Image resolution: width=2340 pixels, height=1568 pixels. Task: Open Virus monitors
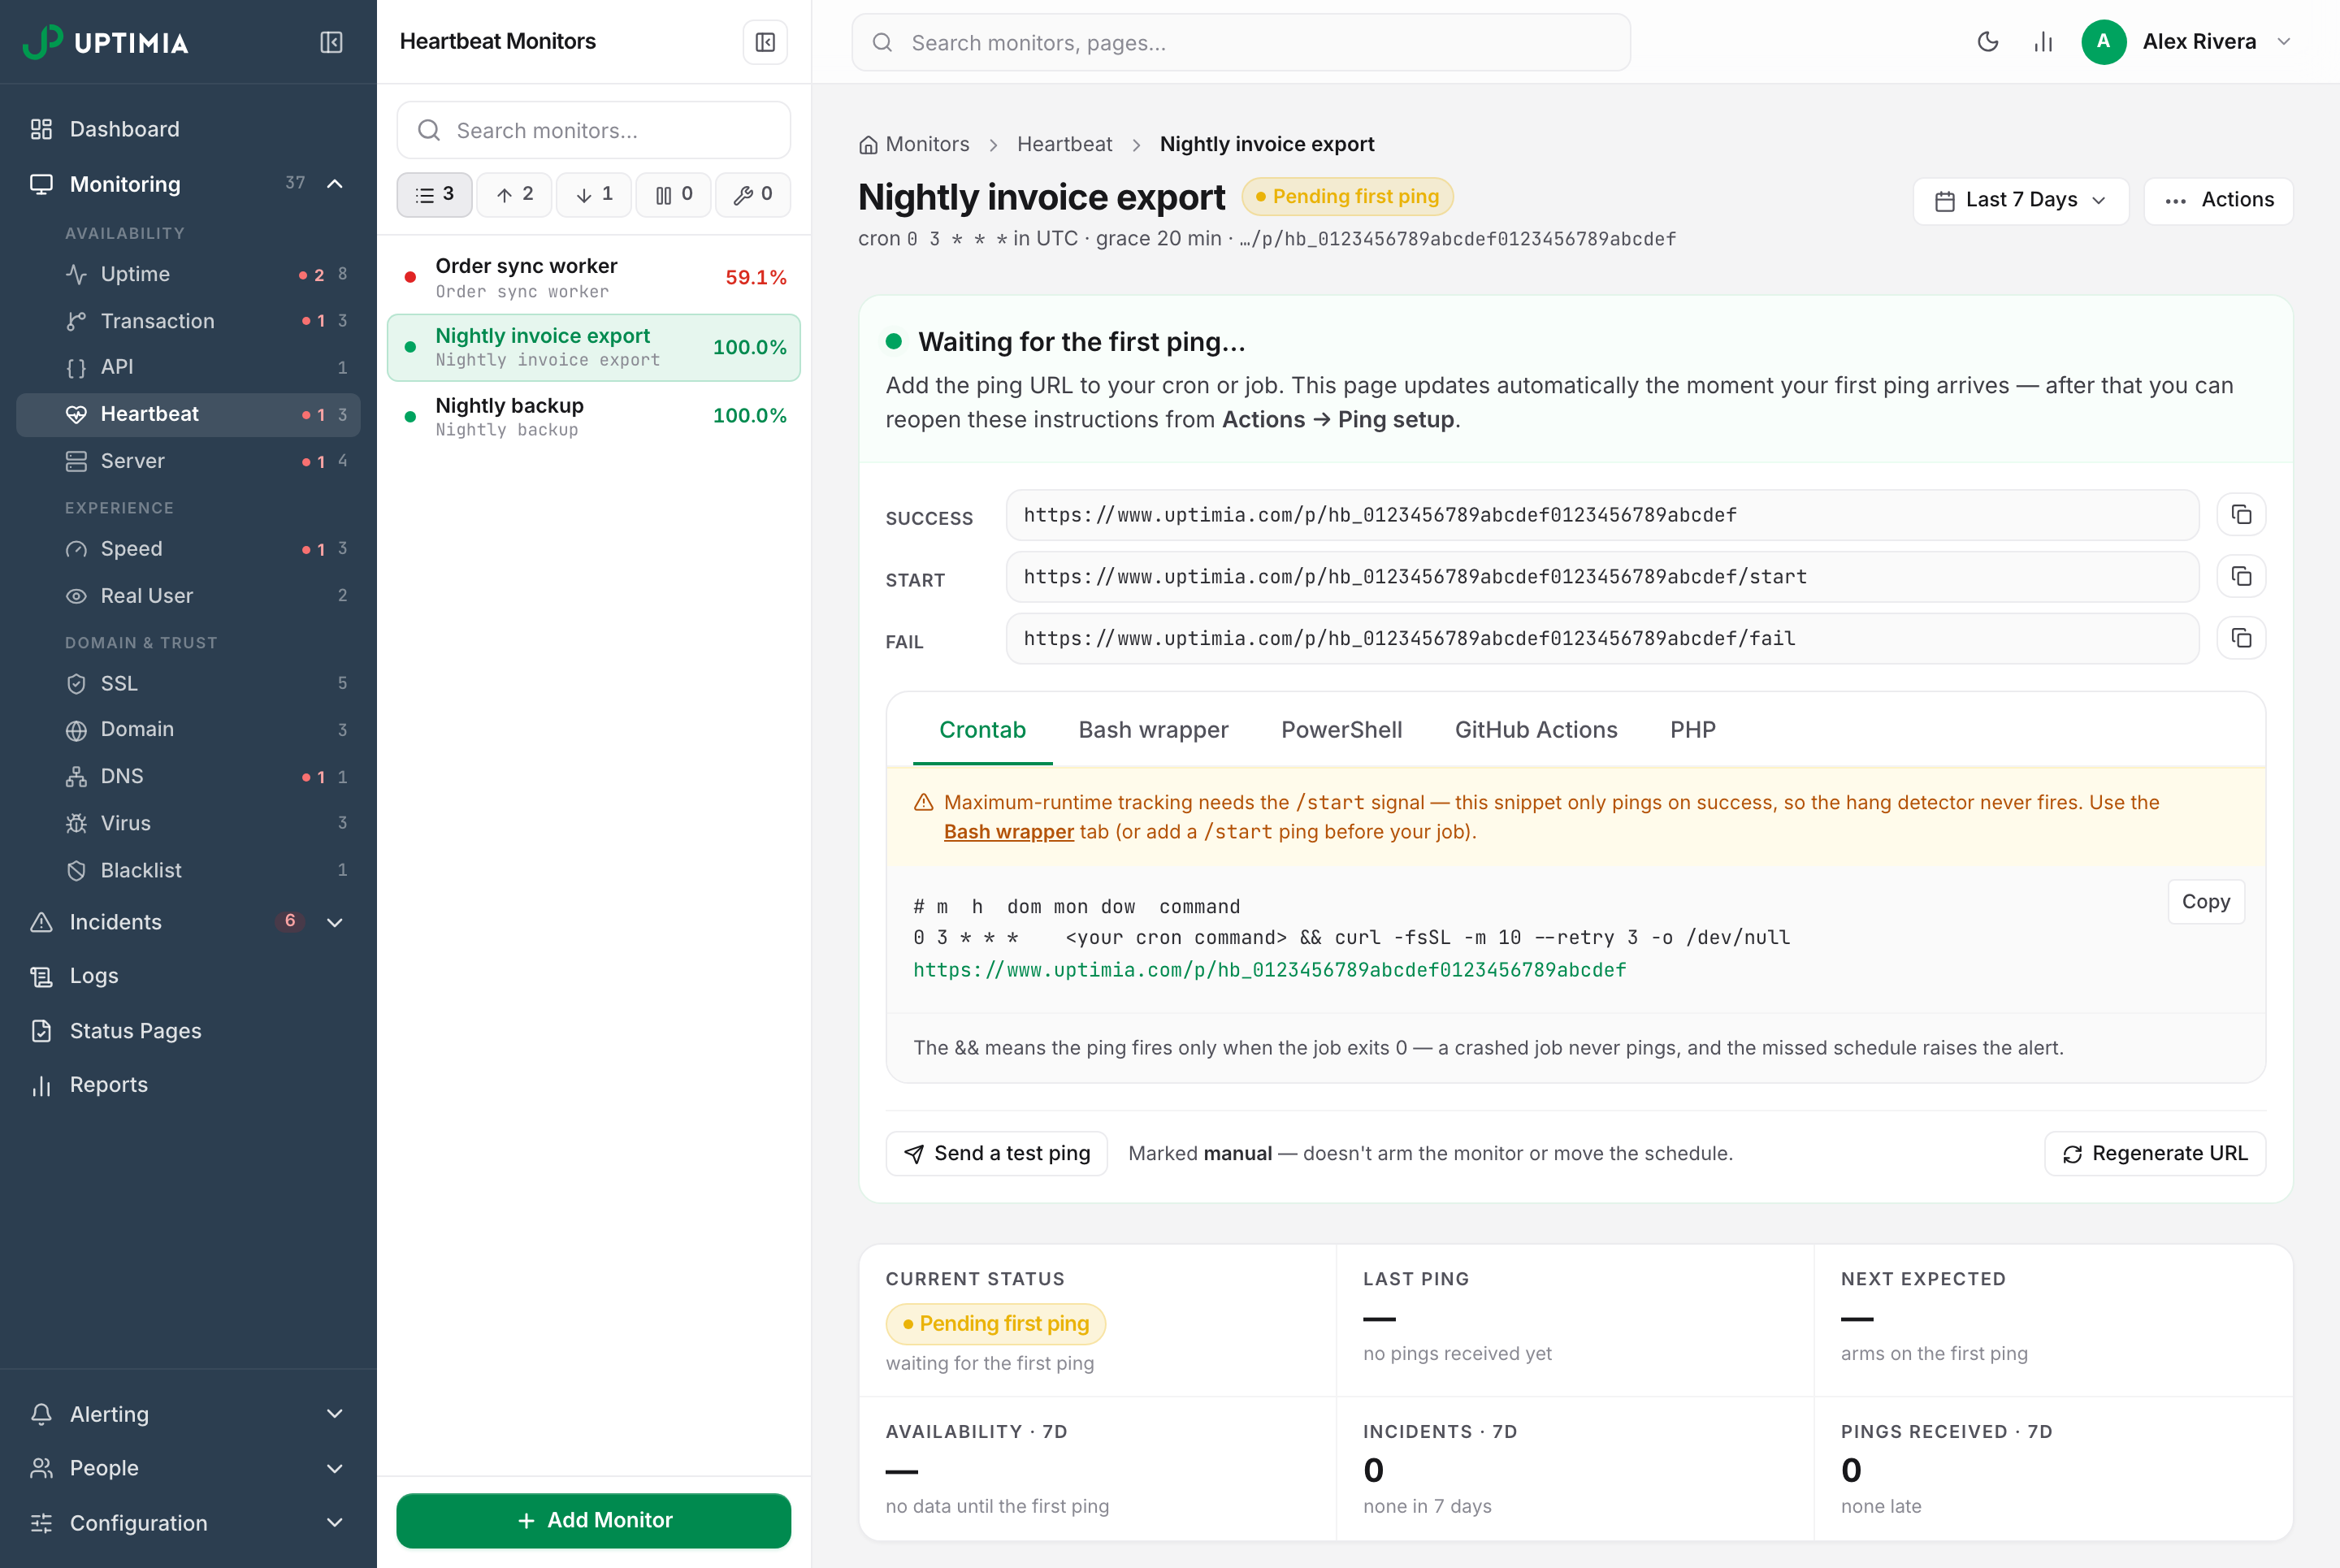pos(188,823)
